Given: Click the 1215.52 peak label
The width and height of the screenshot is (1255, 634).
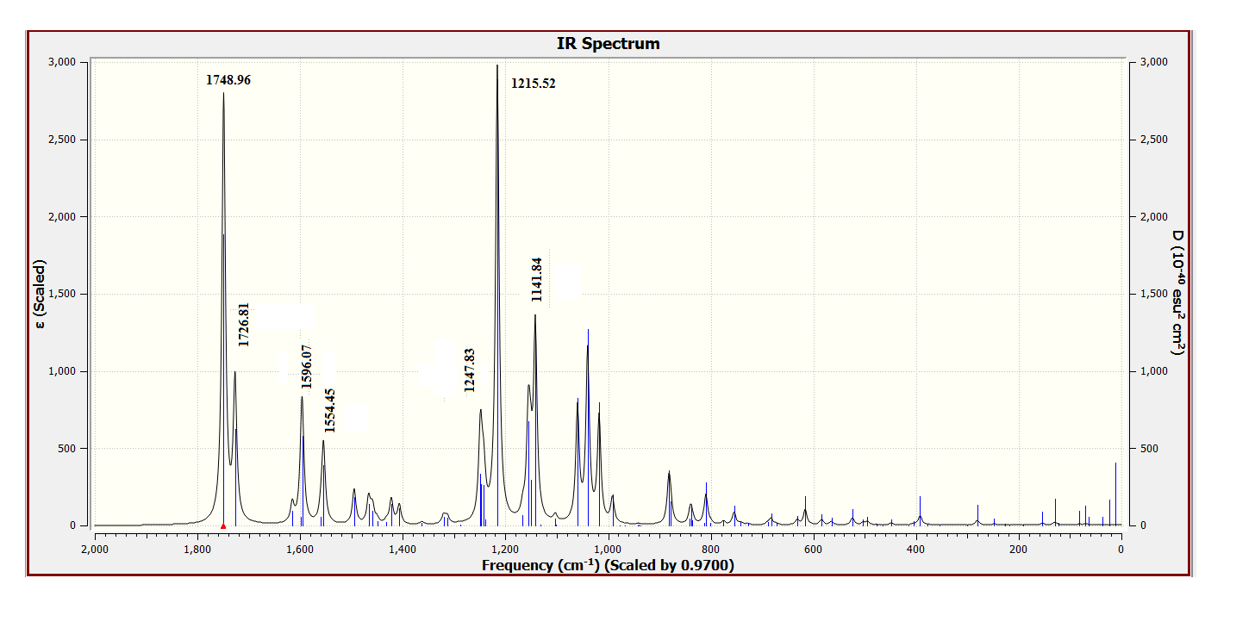Looking at the screenshot, I should tap(534, 84).
